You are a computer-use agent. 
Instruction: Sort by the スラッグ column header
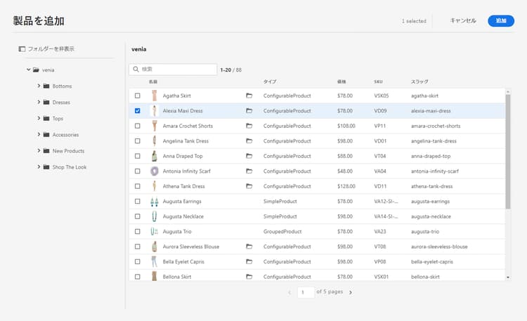coord(419,81)
